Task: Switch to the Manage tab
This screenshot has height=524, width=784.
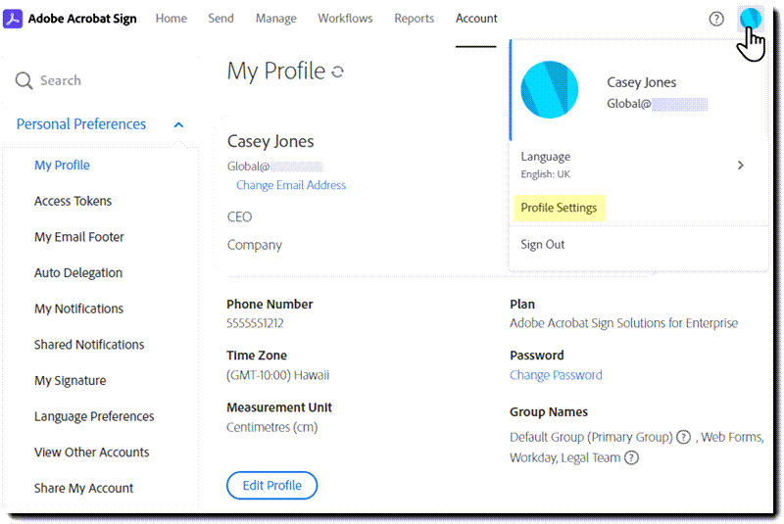Action: 276,19
